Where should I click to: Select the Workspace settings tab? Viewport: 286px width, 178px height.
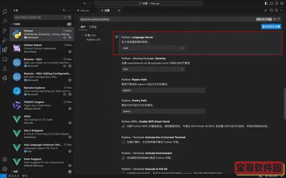[93, 27]
